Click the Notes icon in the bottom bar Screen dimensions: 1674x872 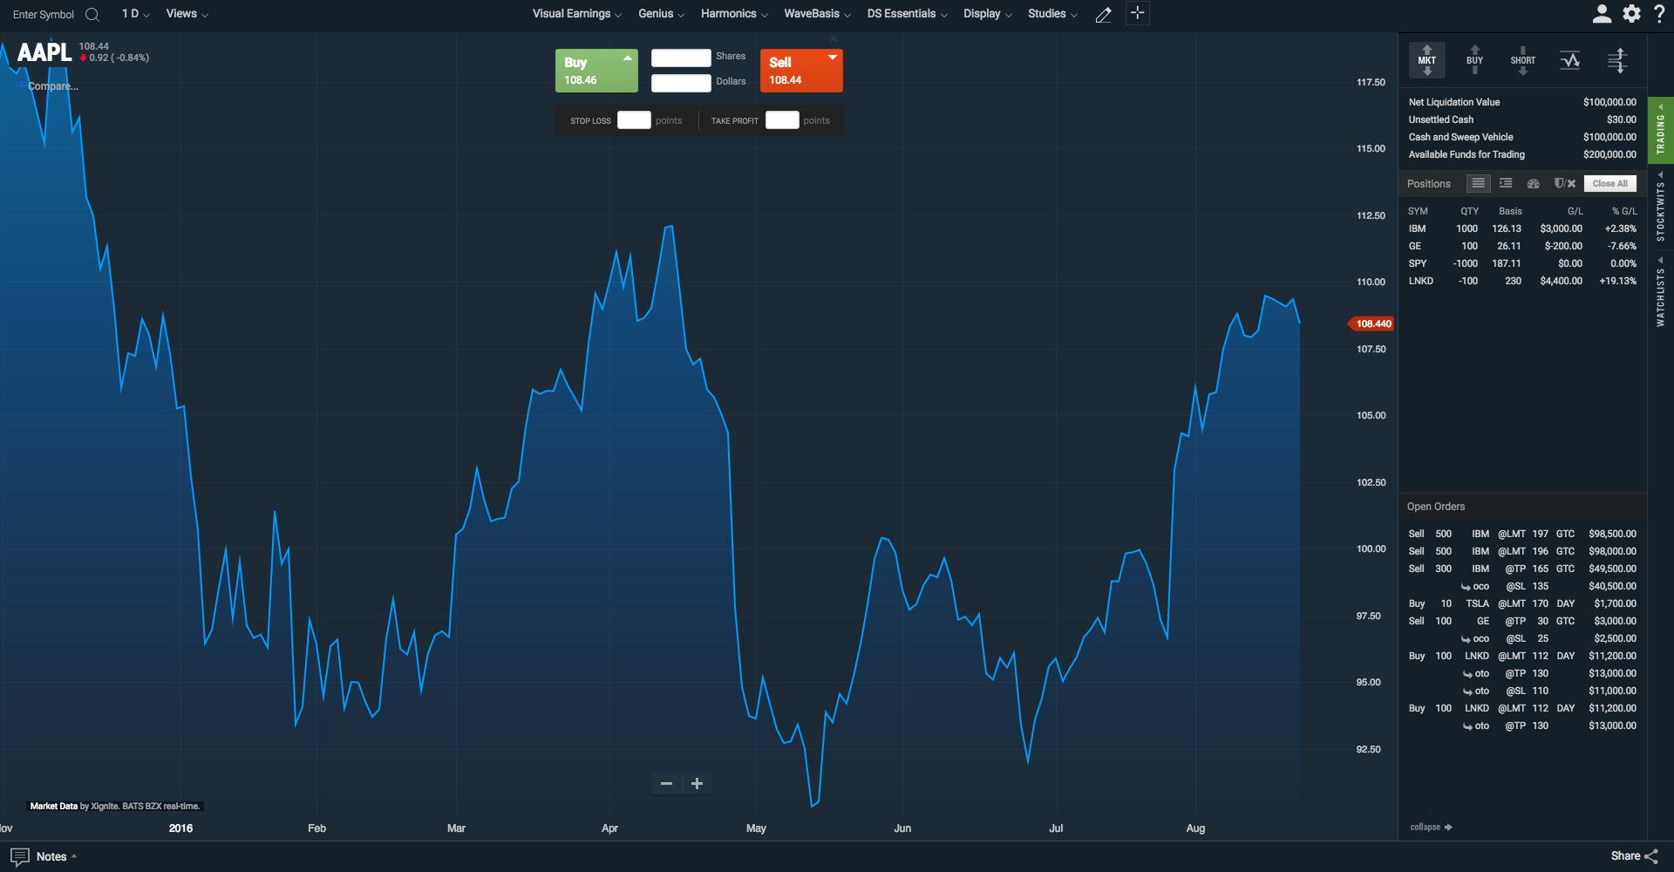(19, 856)
